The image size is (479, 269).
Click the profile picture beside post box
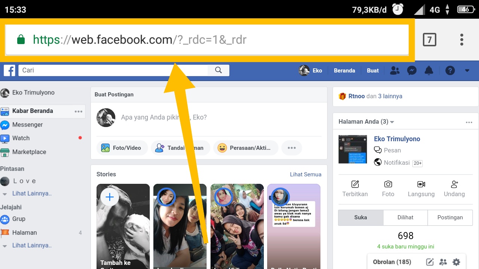tap(106, 118)
